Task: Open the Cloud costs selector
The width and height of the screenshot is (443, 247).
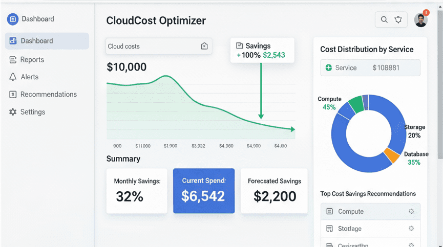Action: tap(154, 46)
